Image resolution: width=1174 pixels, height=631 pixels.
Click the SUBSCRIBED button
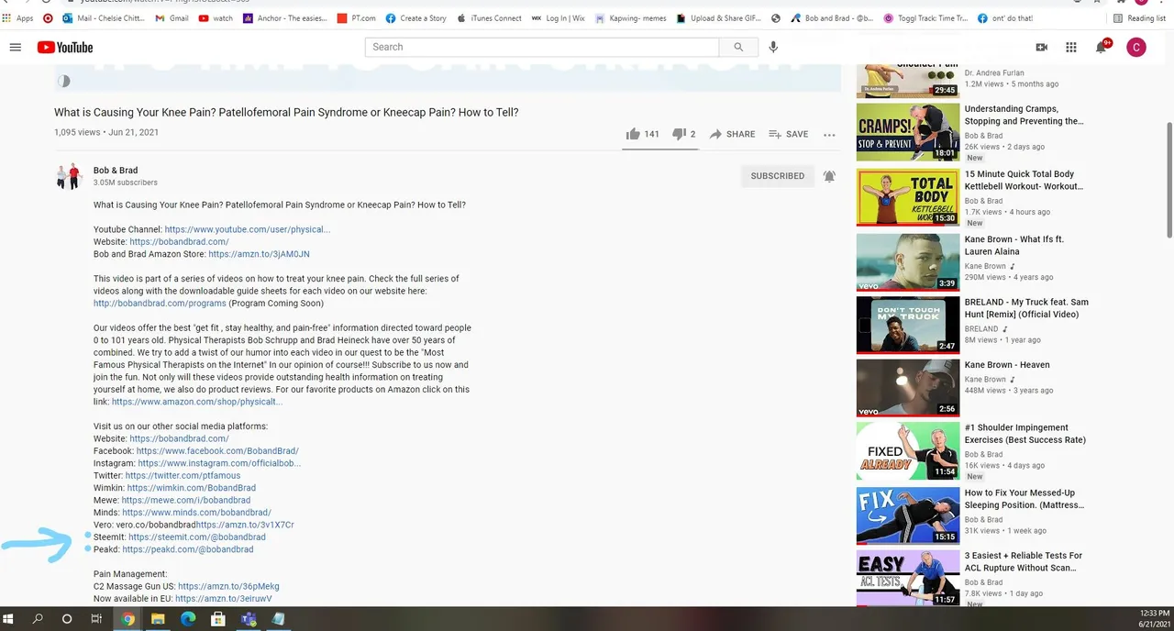[777, 176]
